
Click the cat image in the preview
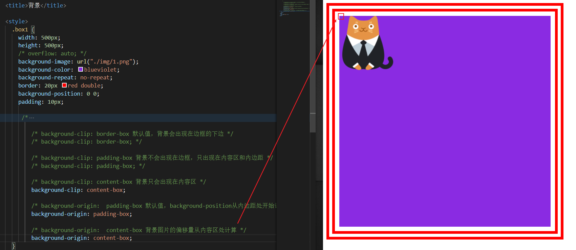click(x=367, y=43)
